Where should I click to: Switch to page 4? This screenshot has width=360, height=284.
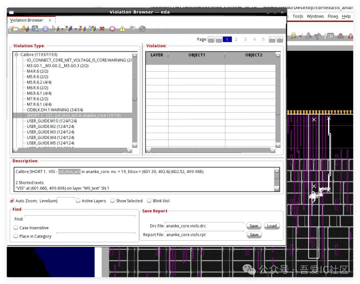point(254,39)
